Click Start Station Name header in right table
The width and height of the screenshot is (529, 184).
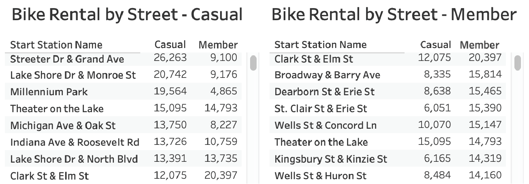click(321, 44)
